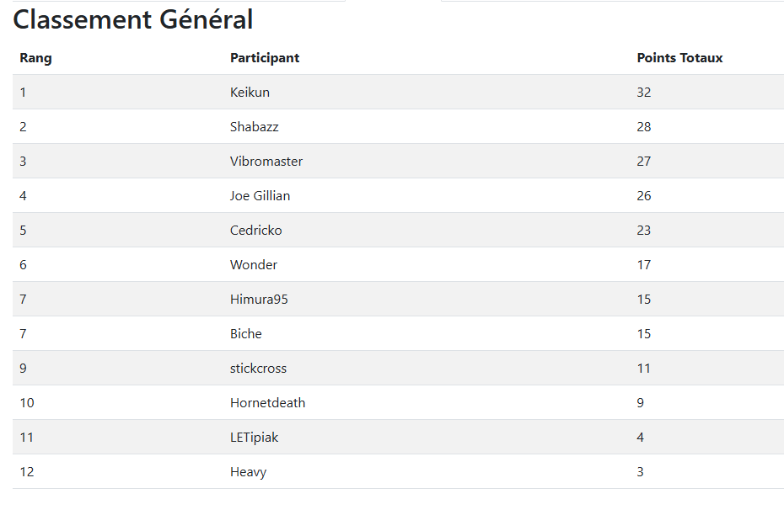The height and width of the screenshot is (515, 784).
Task: Click Keikun's 32 points total
Action: point(644,93)
